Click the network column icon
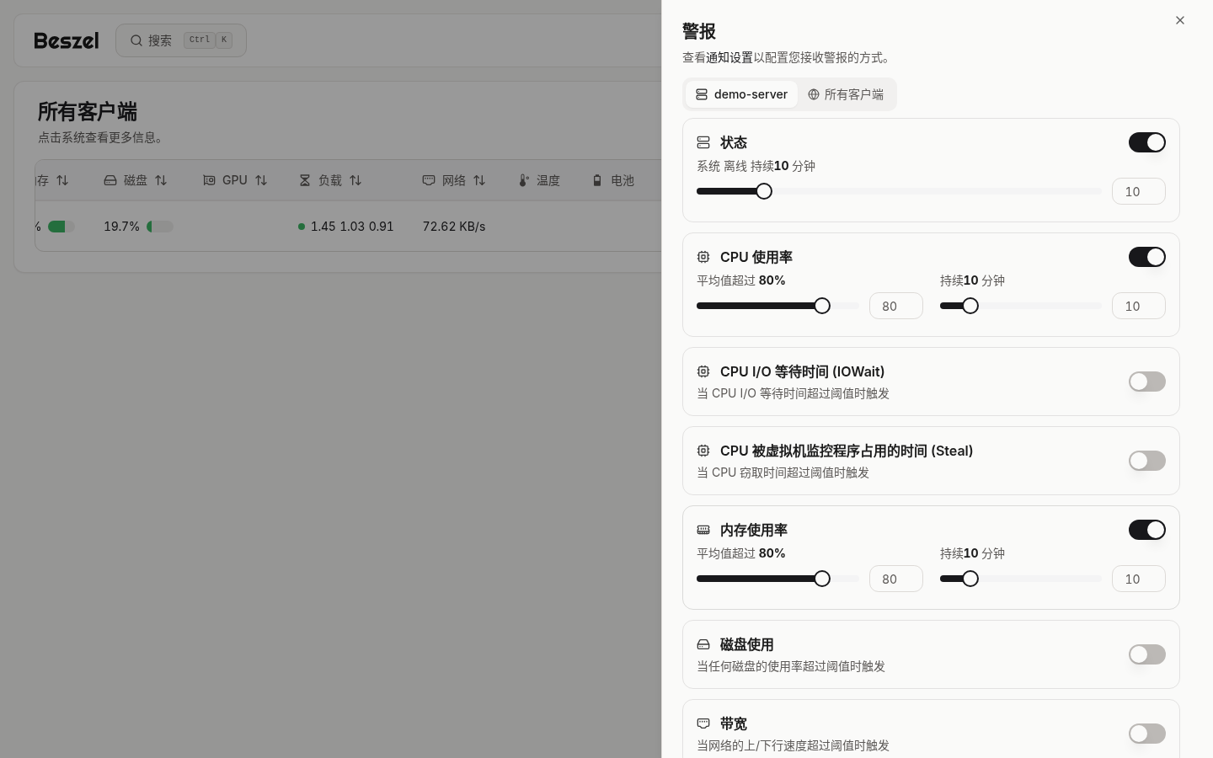Image resolution: width=1213 pixels, height=758 pixels. [x=429, y=180]
